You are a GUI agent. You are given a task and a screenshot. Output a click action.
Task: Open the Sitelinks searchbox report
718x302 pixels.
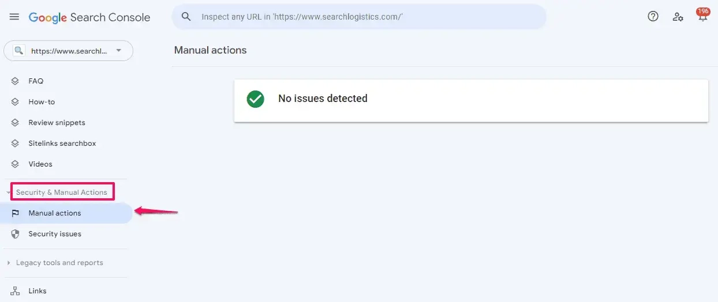click(x=62, y=144)
